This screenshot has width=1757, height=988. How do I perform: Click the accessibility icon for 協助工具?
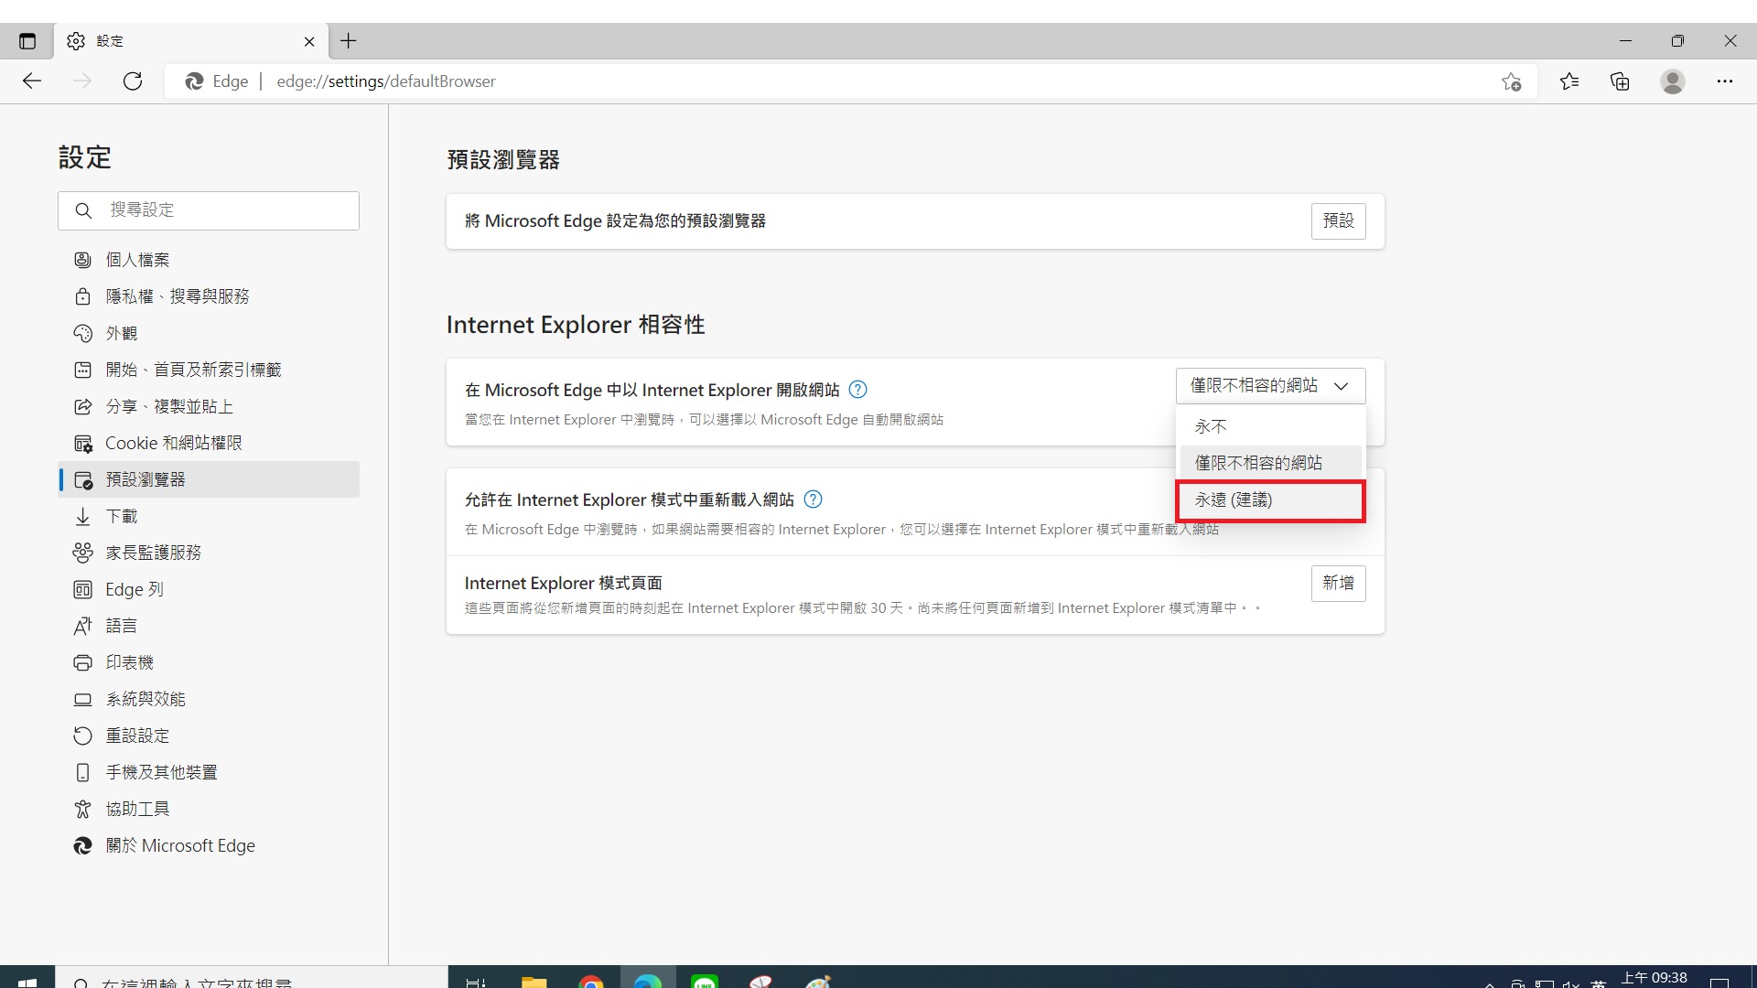click(x=82, y=809)
